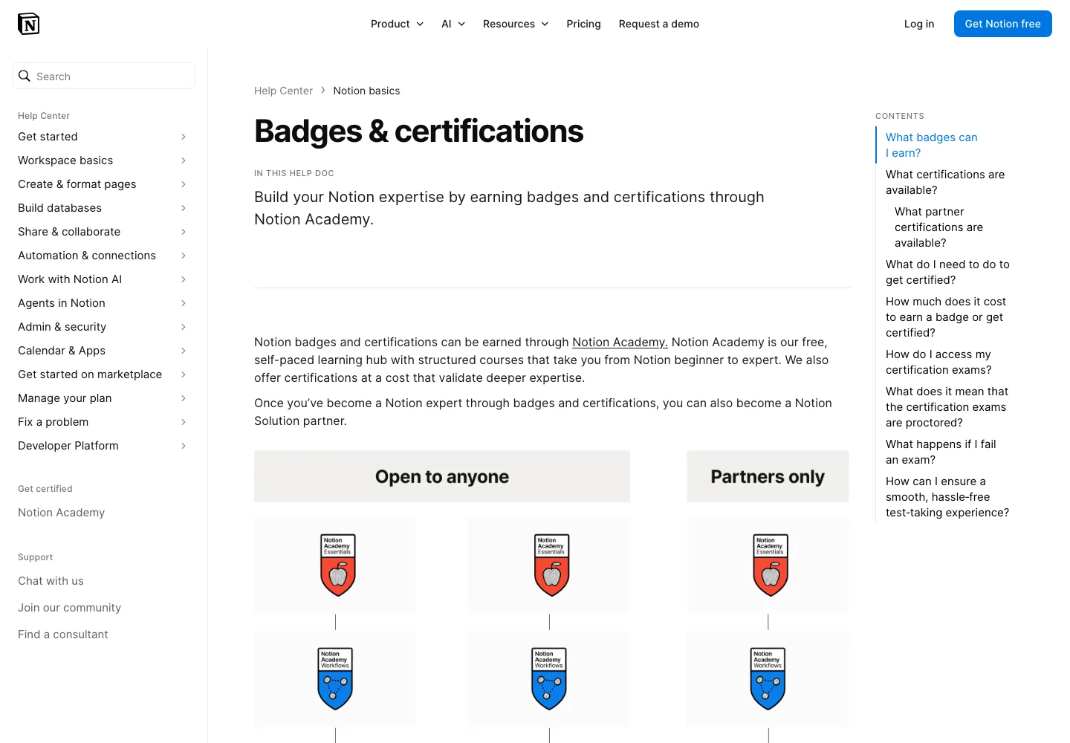Click the Essentials badge in the middle column
Screen dimensions: 1070x743
tap(551, 565)
